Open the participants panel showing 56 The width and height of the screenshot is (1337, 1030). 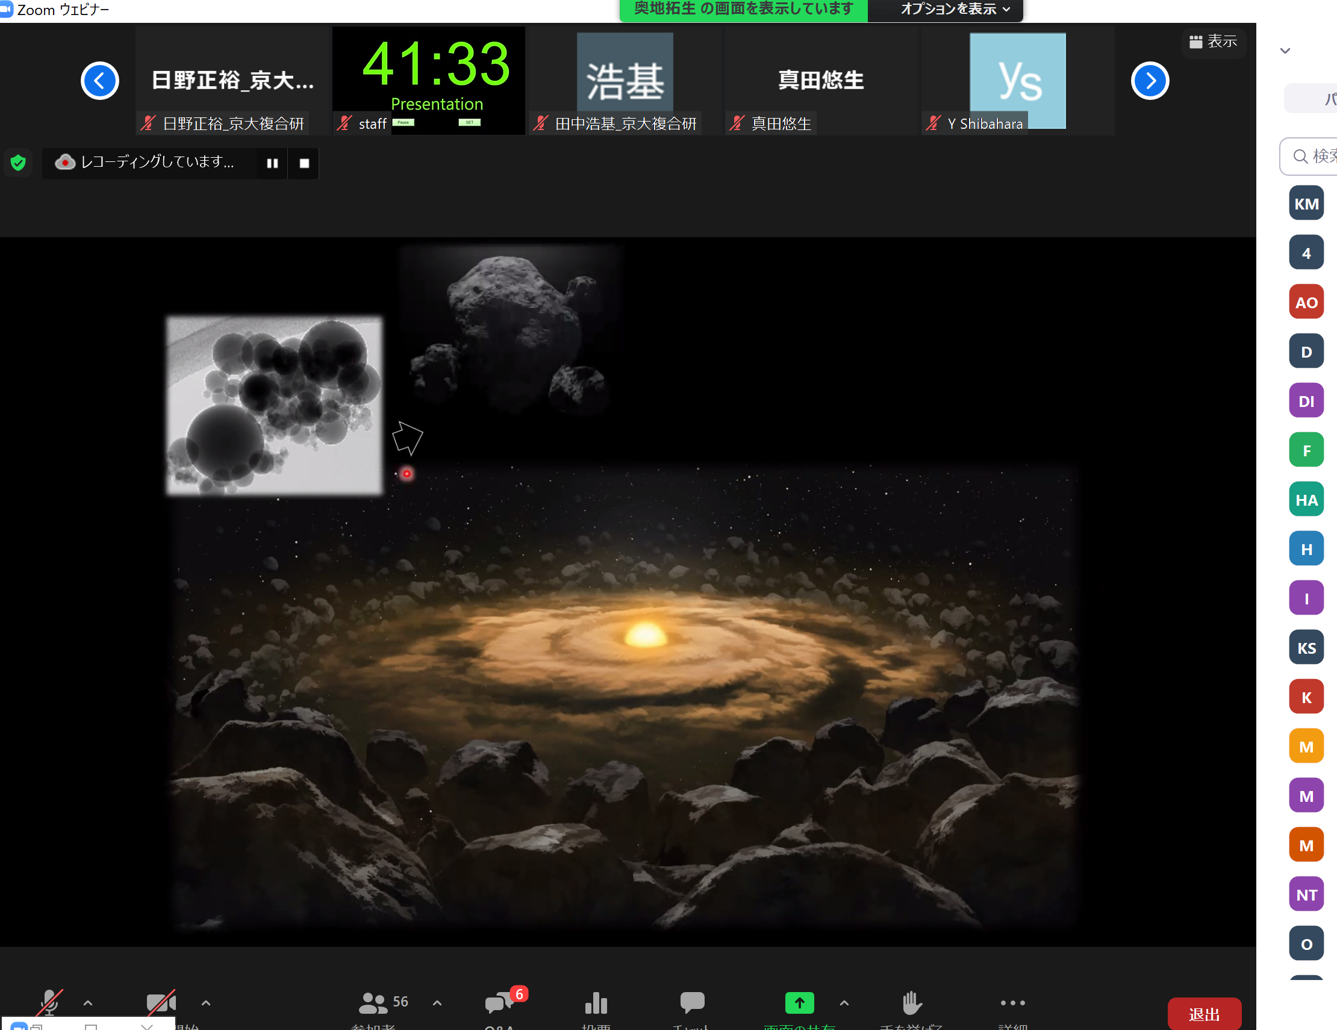(x=382, y=1002)
